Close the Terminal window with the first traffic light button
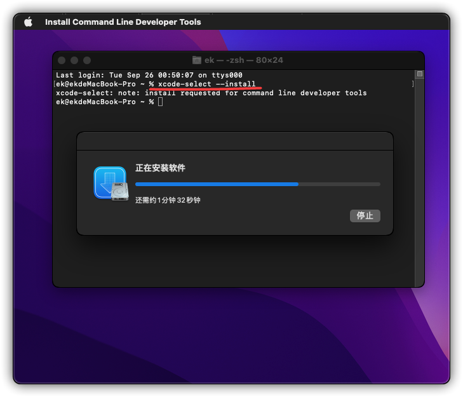 coord(62,60)
